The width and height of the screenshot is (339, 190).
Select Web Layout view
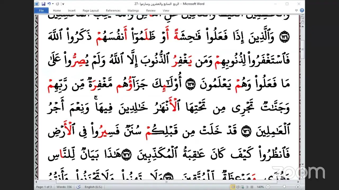pos(242,187)
